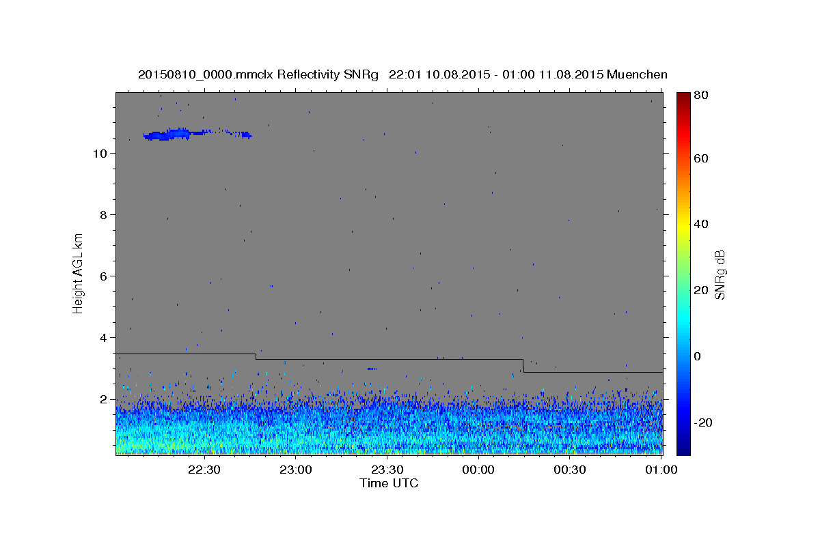Click the 23:30 time tick label
The height and width of the screenshot is (546, 820).
click(x=387, y=470)
